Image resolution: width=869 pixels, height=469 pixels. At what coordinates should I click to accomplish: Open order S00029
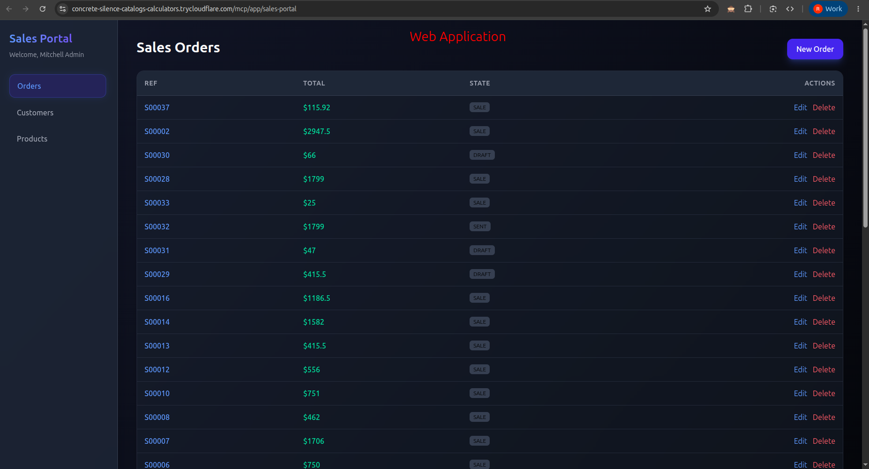pos(157,274)
